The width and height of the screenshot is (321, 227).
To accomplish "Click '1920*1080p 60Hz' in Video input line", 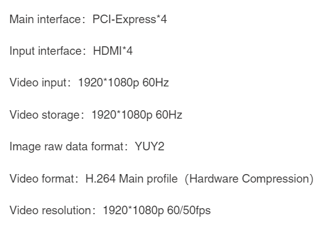I will (x=123, y=83).
